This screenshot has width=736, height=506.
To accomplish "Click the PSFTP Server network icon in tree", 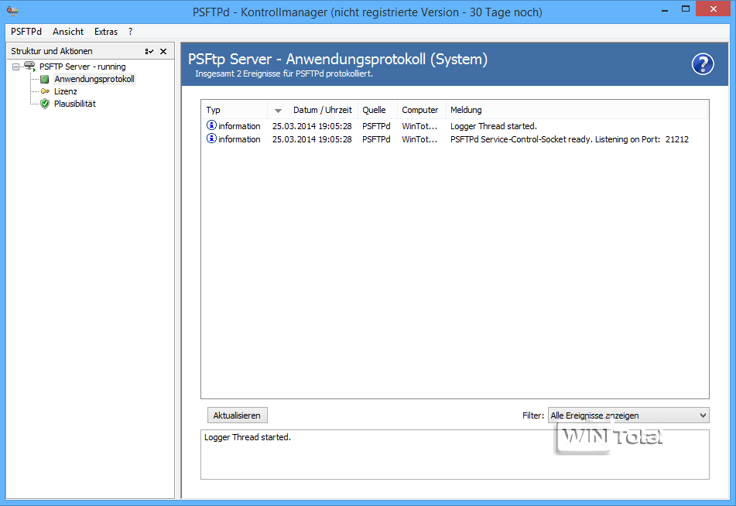I will [30, 67].
